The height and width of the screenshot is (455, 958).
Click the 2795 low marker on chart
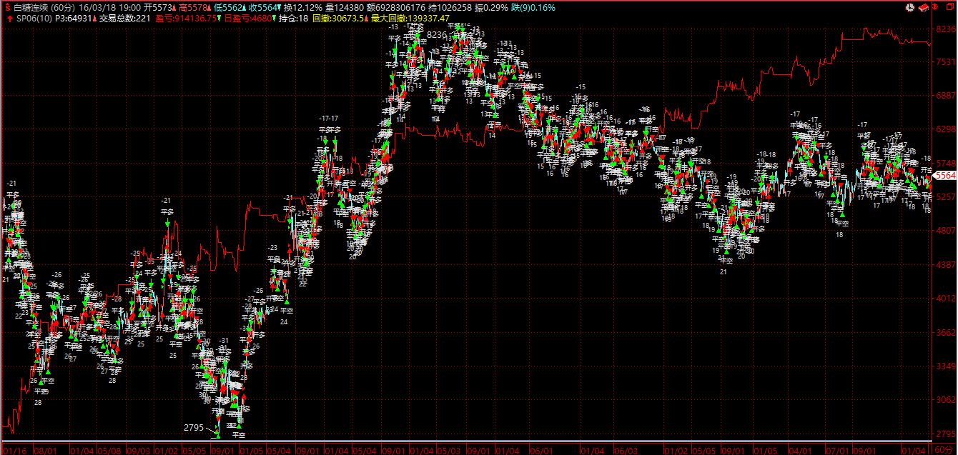(x=194, y=427)
